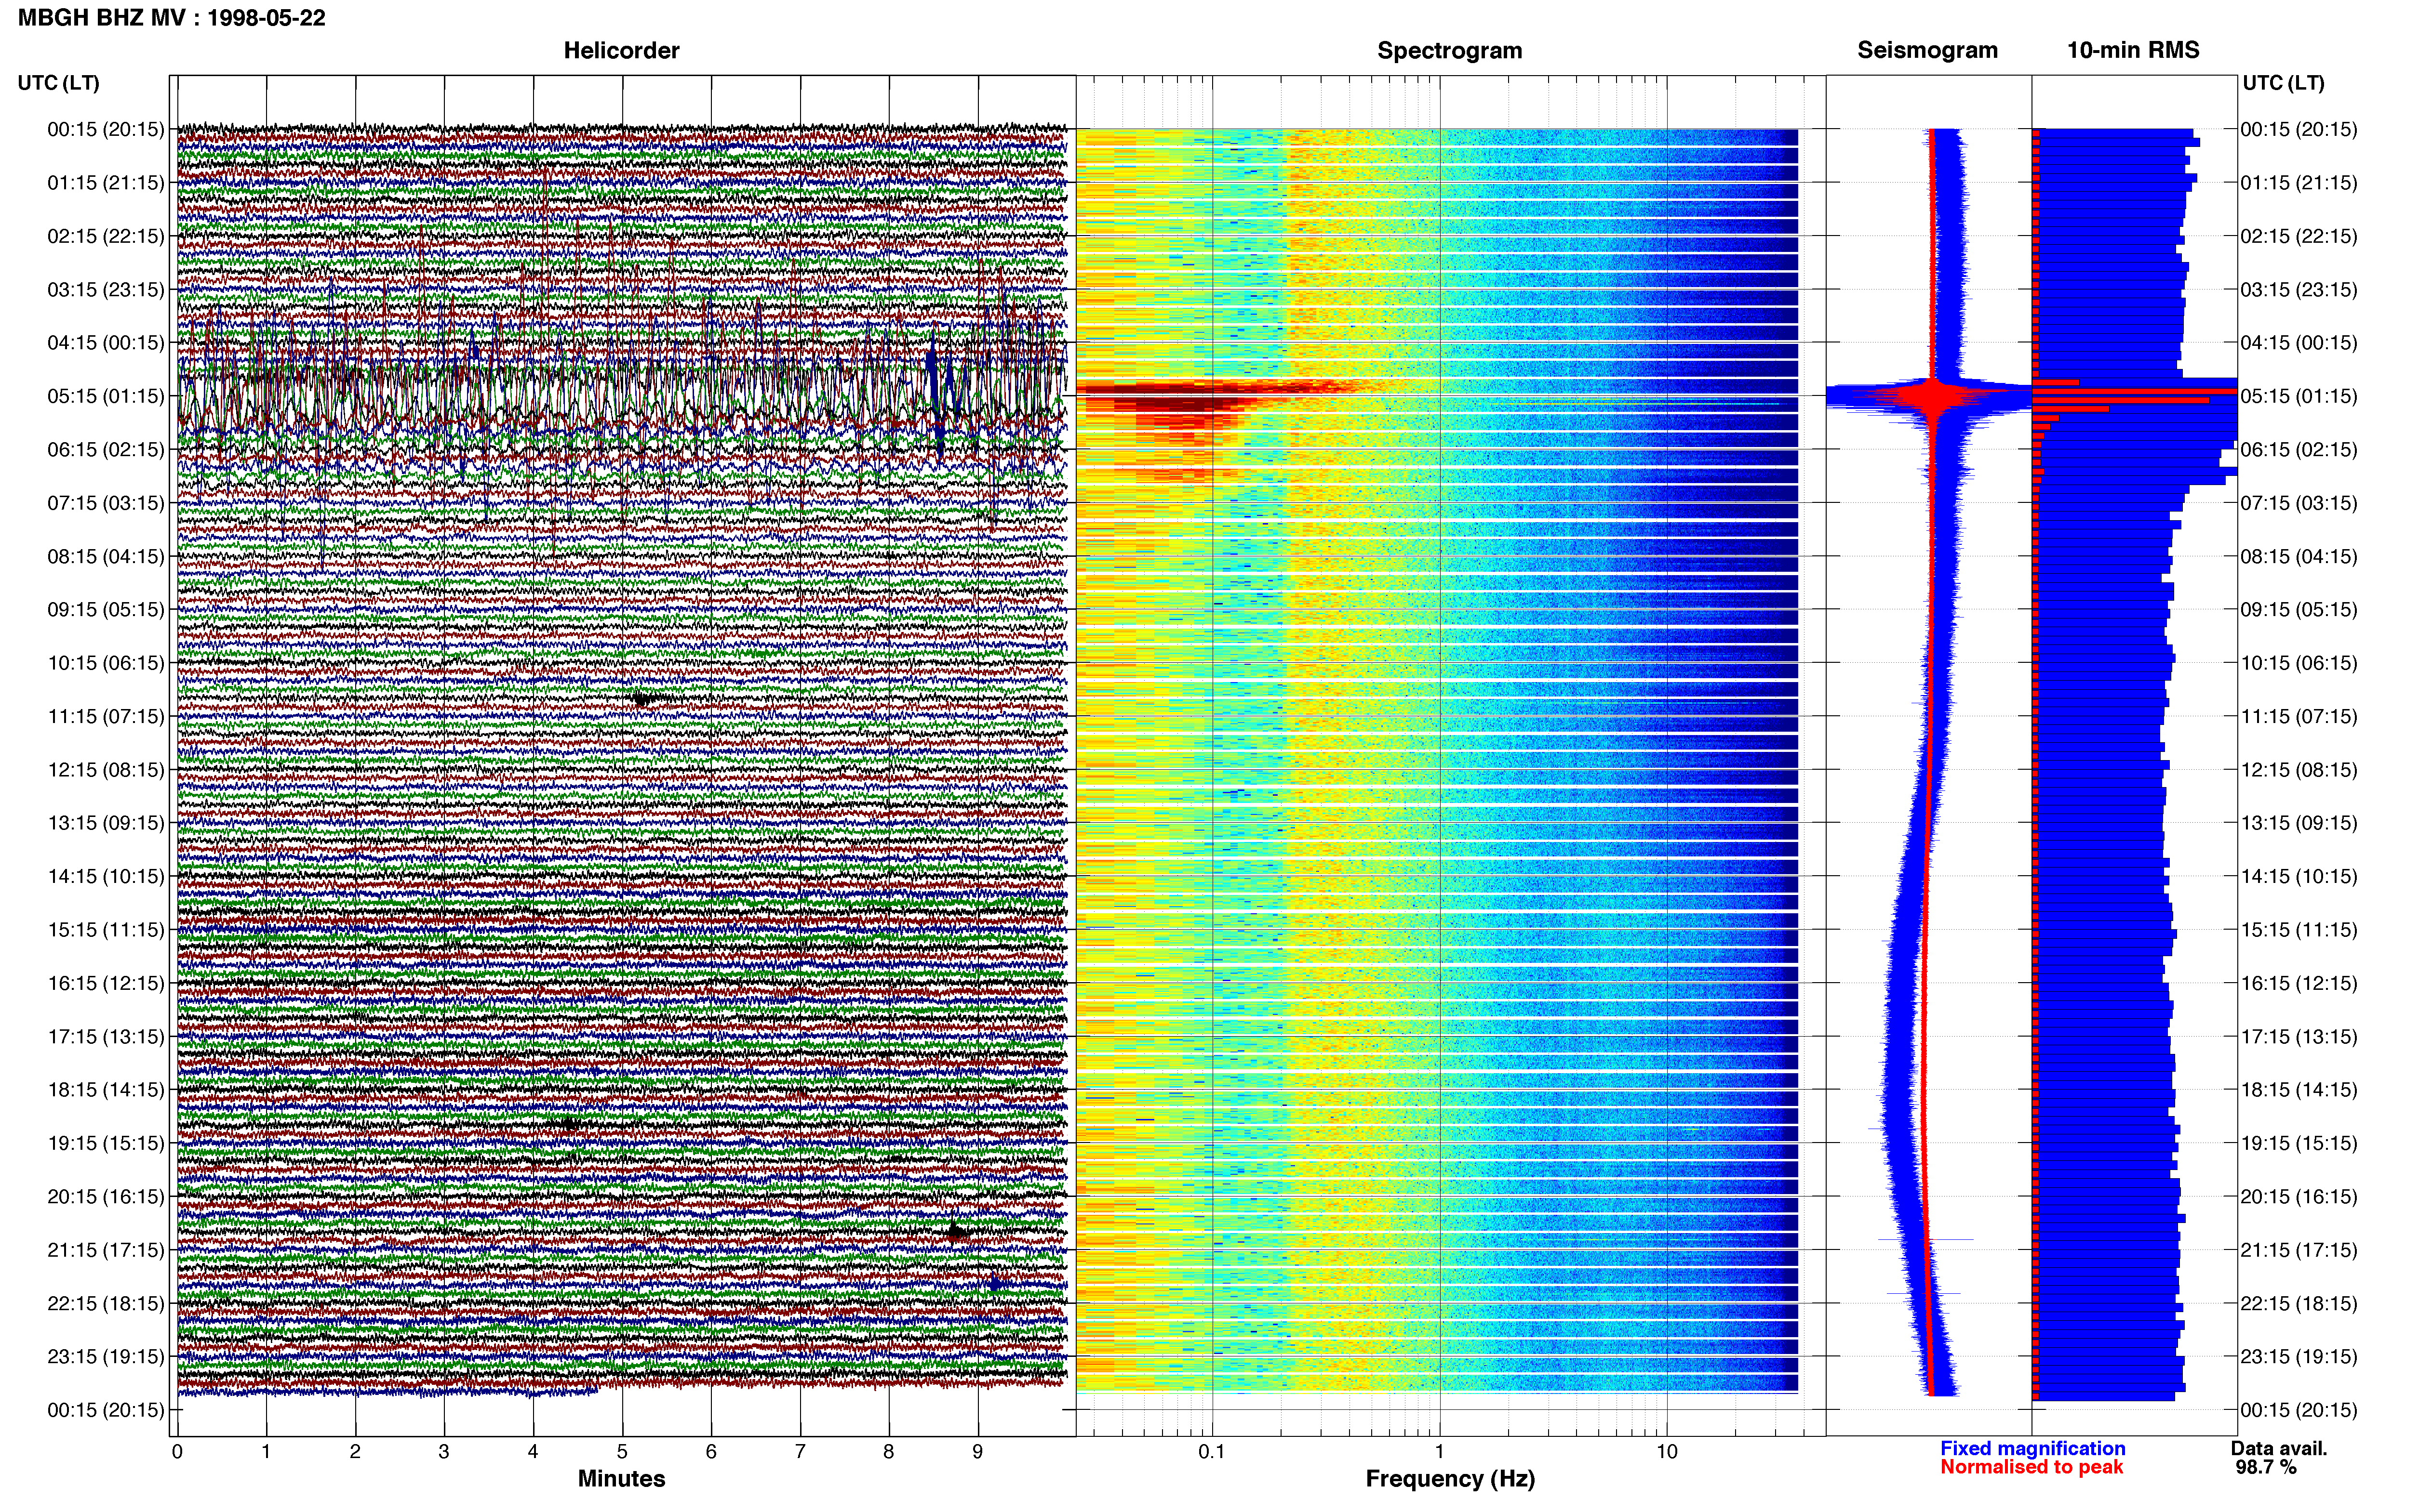
Task: Click right-side time label 23:15 (19:15)
Action: (x=2299, y=1357)
